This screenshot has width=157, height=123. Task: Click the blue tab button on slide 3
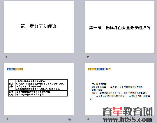(11, 69)
